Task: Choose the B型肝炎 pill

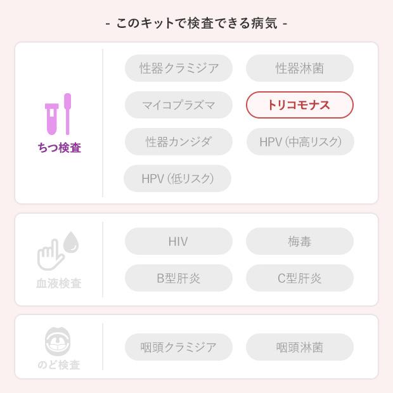Action: tap(179, 278)
